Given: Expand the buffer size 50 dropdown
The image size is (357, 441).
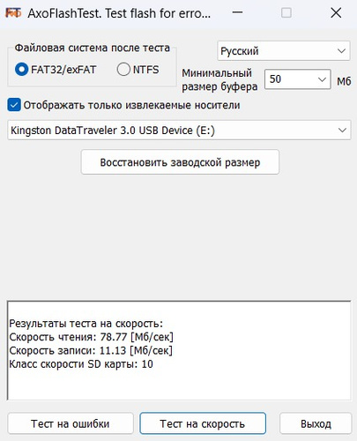Looking at the screenshot, I should click(297, 78).
